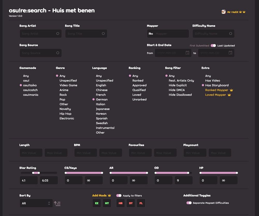Image resolution: width=259 pixels, height=216 pixels.
Task: Click the HP slider's min handle
Action: [x=200, y=173]
